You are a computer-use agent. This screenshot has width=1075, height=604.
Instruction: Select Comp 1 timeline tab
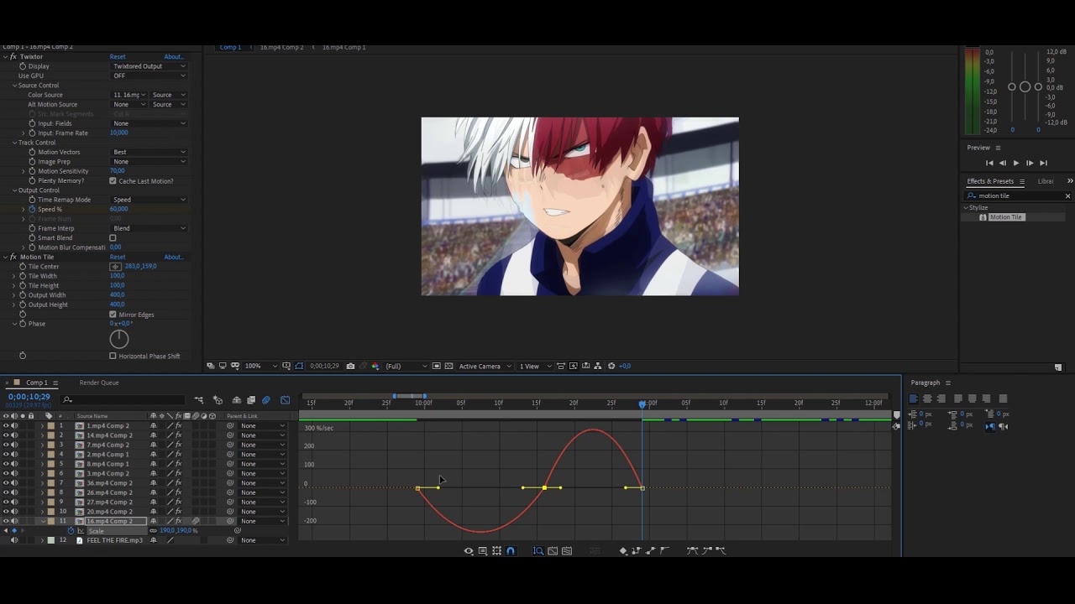36,383
